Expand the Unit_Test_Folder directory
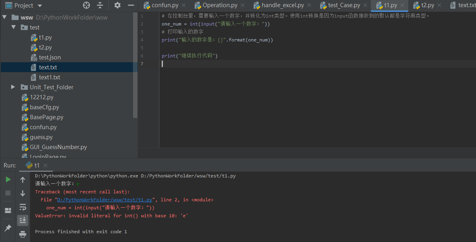Screen dimensions: 476x242 (x=13, y=87)
